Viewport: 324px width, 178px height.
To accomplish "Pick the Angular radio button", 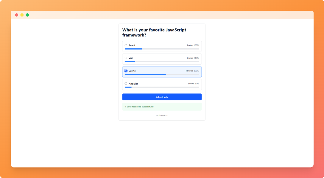I will 126,84.
